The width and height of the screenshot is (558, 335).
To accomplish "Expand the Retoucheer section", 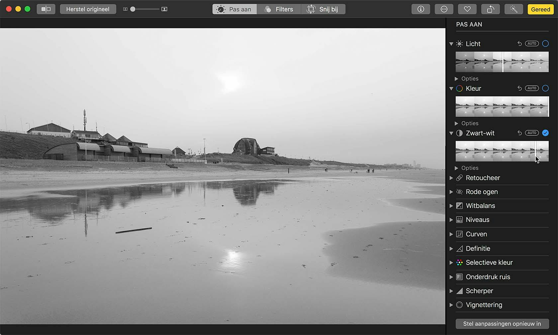I will click(x=451, y=178).
